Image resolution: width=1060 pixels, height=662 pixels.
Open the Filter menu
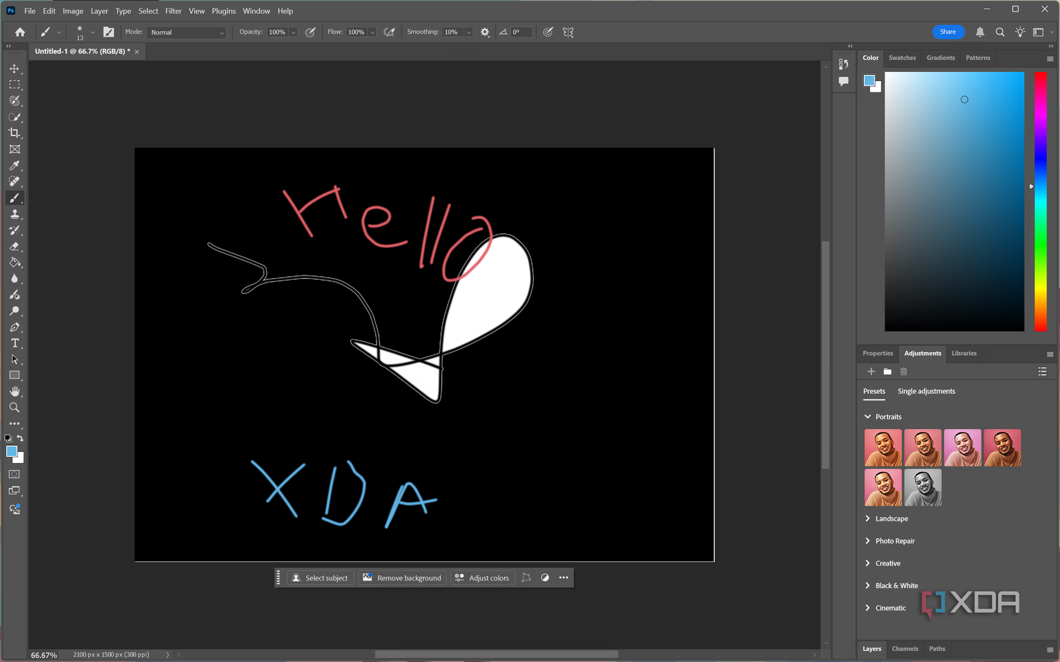(173, 11)
